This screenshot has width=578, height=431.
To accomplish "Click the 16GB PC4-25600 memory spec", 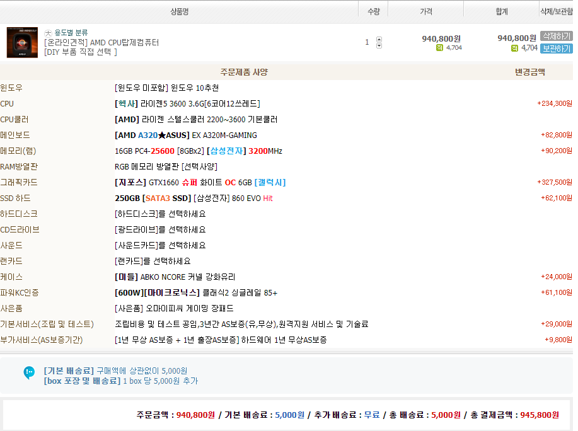I will tap(199, 151).
